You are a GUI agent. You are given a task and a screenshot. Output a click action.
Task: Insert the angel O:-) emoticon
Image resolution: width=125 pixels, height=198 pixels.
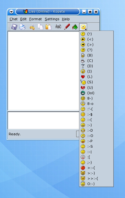pyautogui.click(x=96, y=184)
